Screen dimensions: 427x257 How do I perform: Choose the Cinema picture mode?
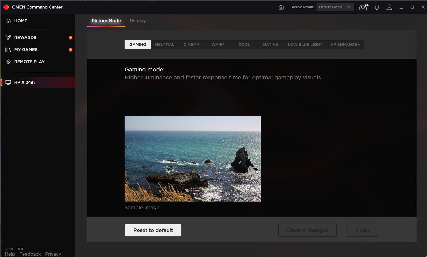point(191,44)
